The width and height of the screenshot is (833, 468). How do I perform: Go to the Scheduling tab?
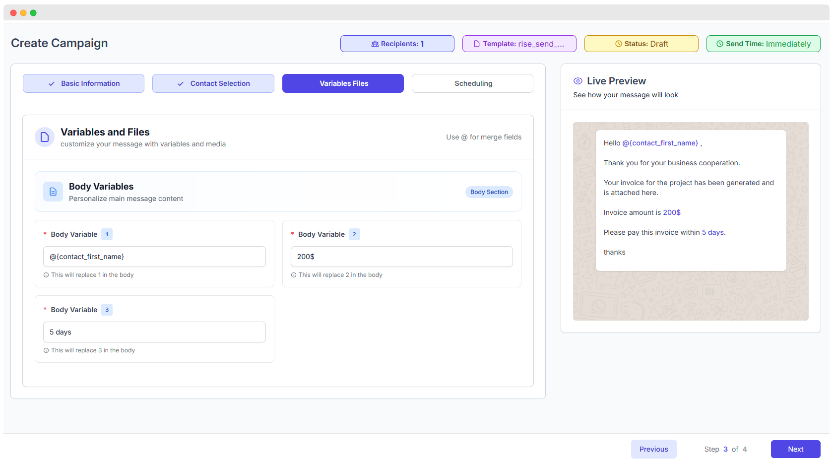coord(472,83)
